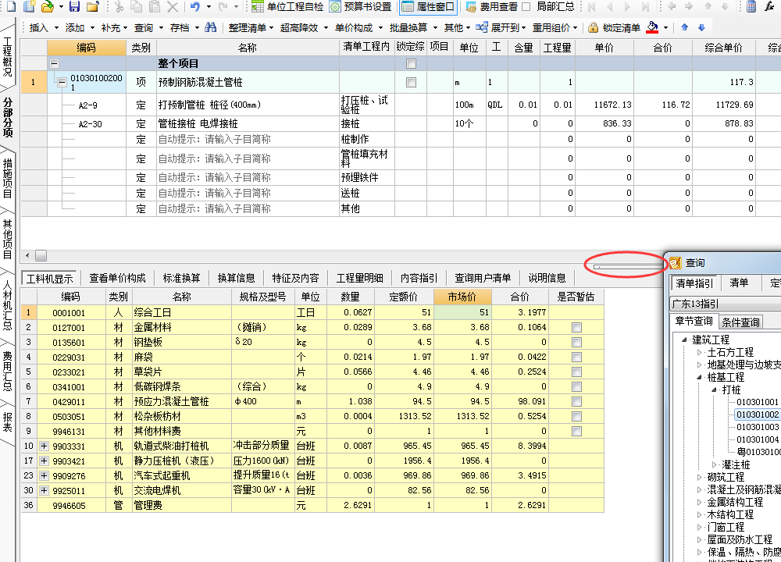Click the last record navigation icon
781x562 pixels.
[x=645, y=6]
